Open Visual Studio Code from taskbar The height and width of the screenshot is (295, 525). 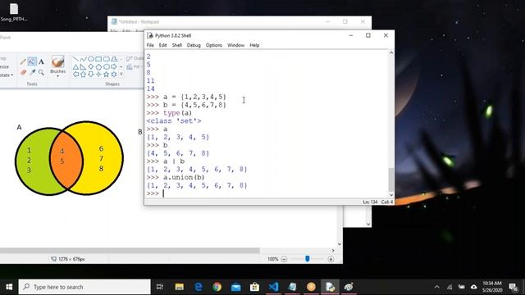(273, 287)
